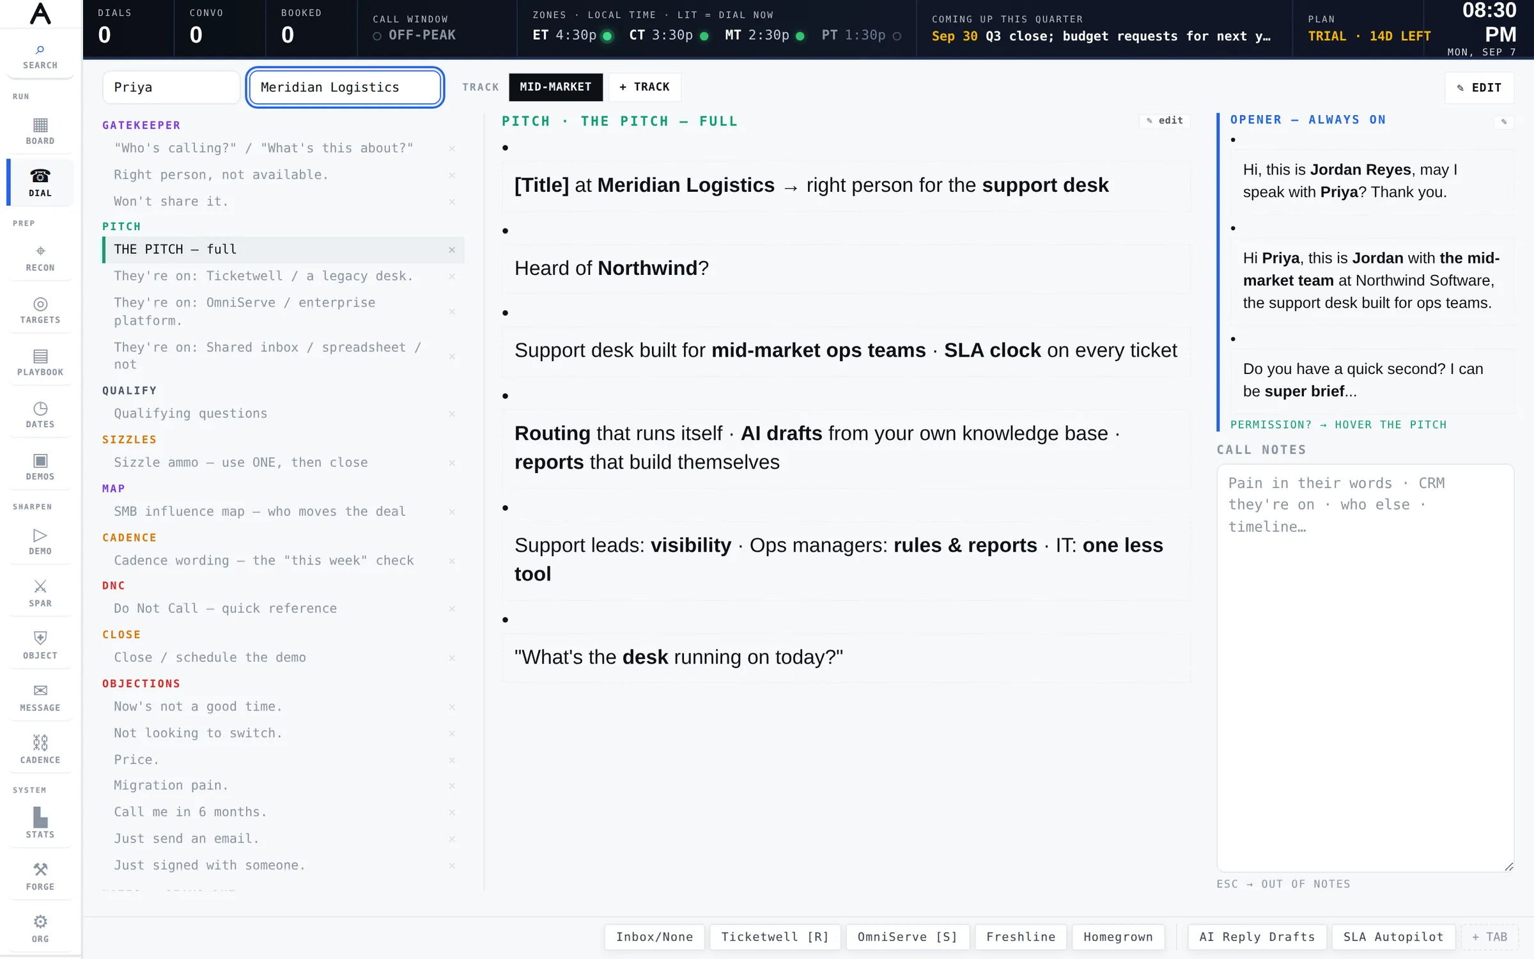Open the Spar practice tool
The height and width of the screenshot is (959, 1534).
[x=40, y=594]
